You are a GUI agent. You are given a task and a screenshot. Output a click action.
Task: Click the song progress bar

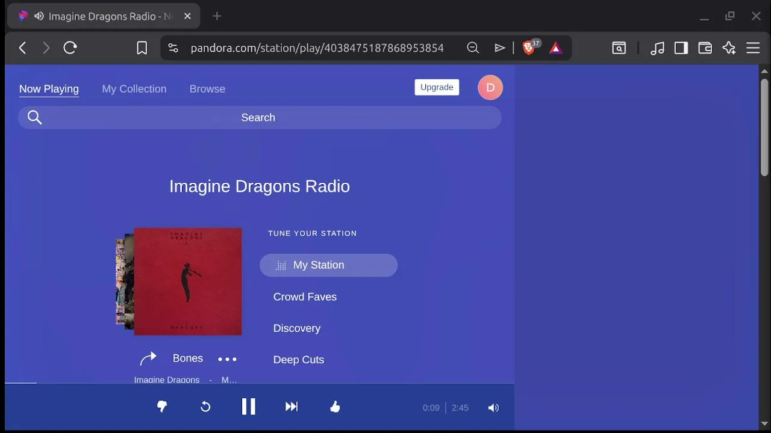tap(260, 382)
